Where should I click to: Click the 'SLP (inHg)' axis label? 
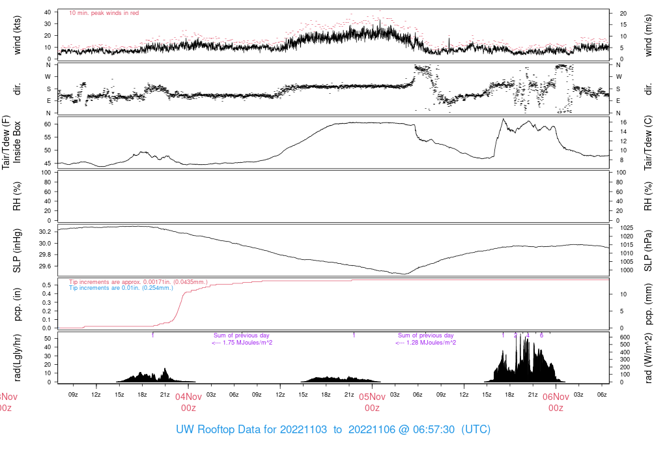[17, 251]
